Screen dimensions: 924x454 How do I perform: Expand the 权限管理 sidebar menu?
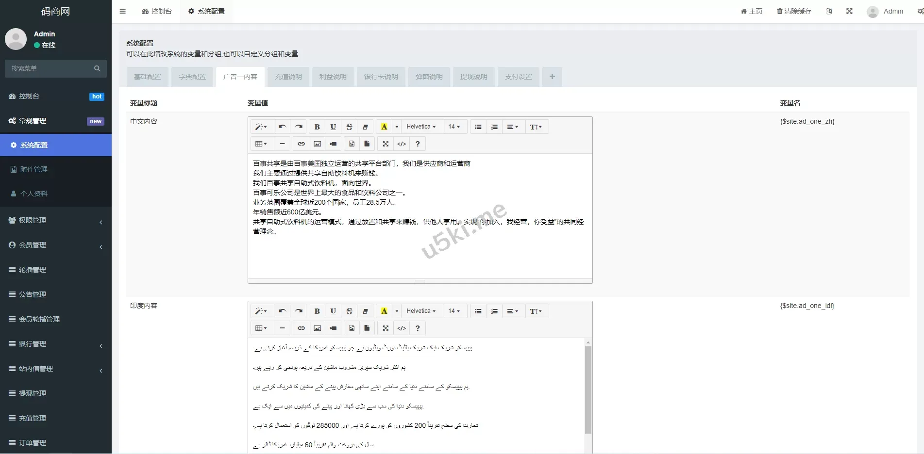pos(56,220)
